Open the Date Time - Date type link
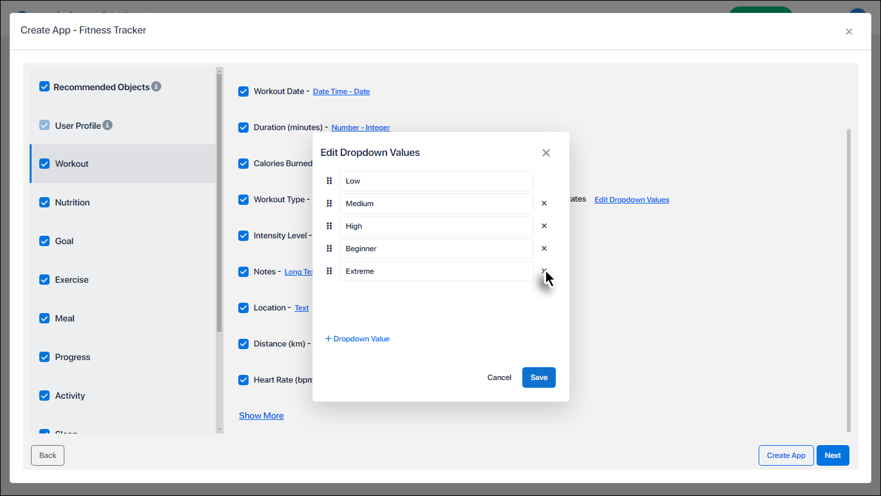This screenshot has height=496, width=881. (x=341, y=91)
